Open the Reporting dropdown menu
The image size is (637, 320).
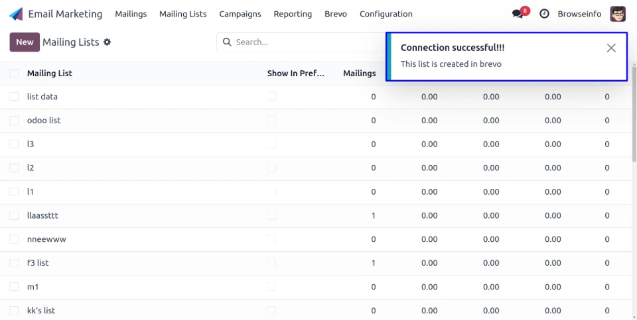(x=293, y=14)
